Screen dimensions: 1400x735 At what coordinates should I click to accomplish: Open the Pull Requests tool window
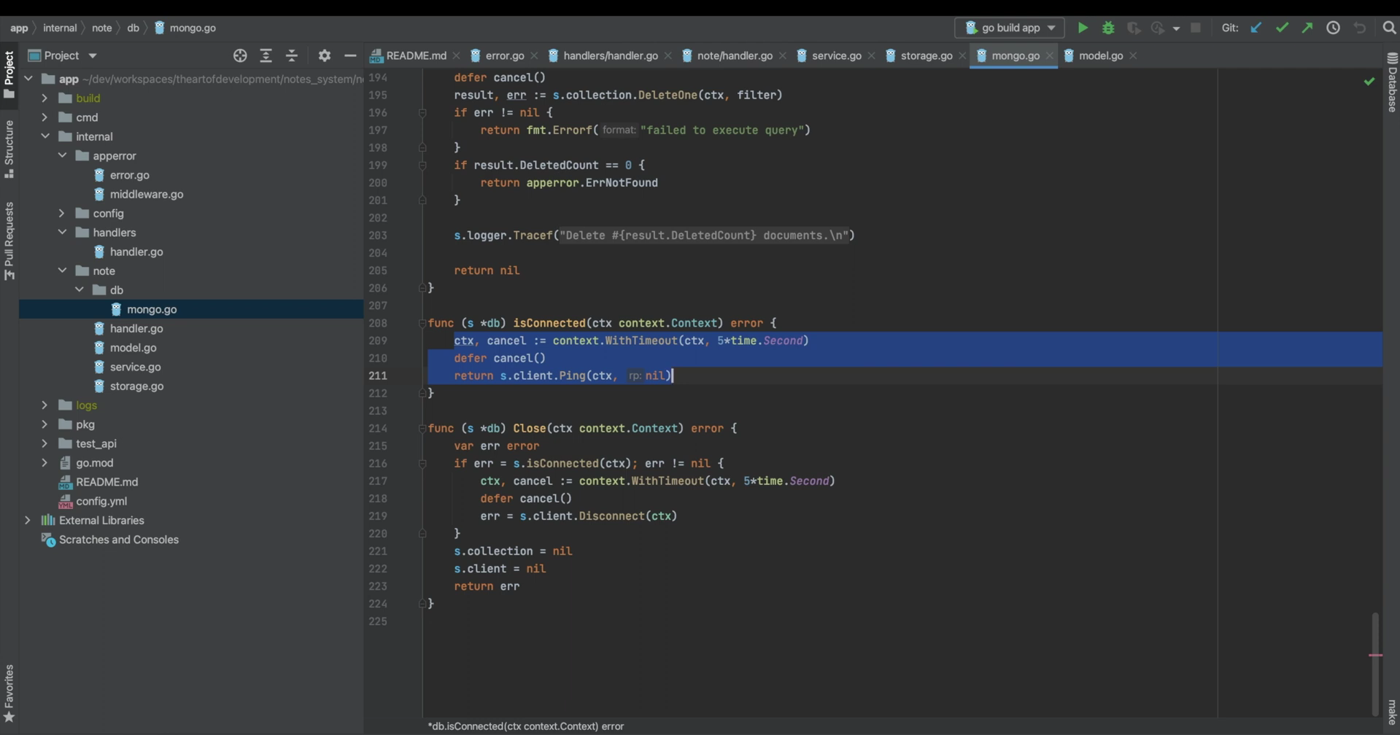(x=9, y=241)
